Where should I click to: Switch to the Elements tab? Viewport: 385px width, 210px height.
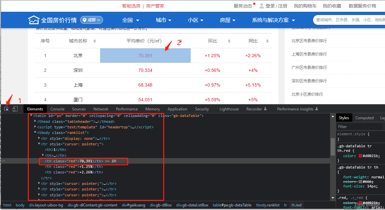35,109
